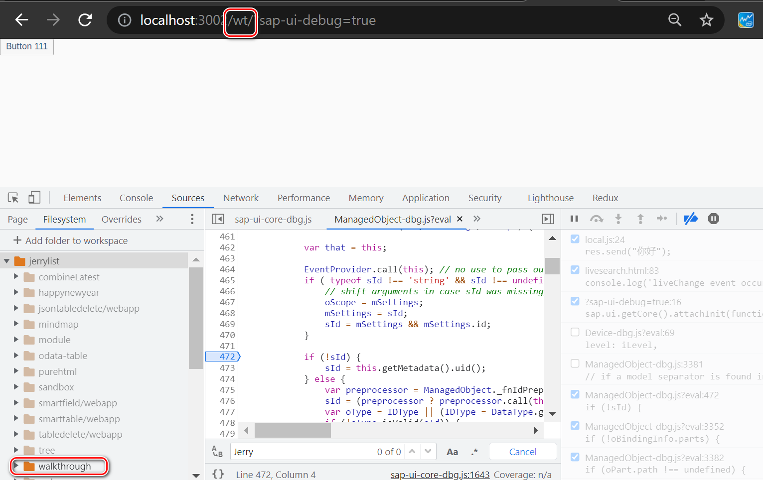The width and height of the screenshot is (763, 480).
Task: Switch to the Overrides navigator tab
Action: click(122, 219)
